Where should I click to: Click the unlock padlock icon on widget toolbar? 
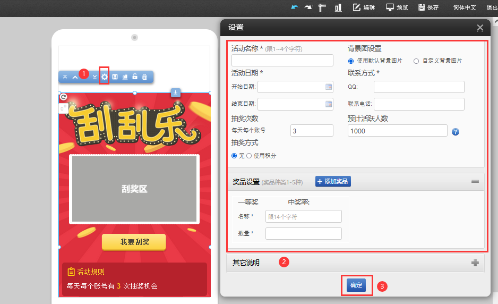coord(135,77)
